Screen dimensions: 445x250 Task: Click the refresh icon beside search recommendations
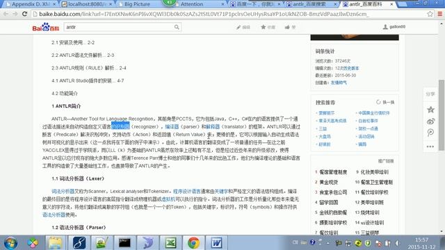pyautogui.click(x=378, y=102)
